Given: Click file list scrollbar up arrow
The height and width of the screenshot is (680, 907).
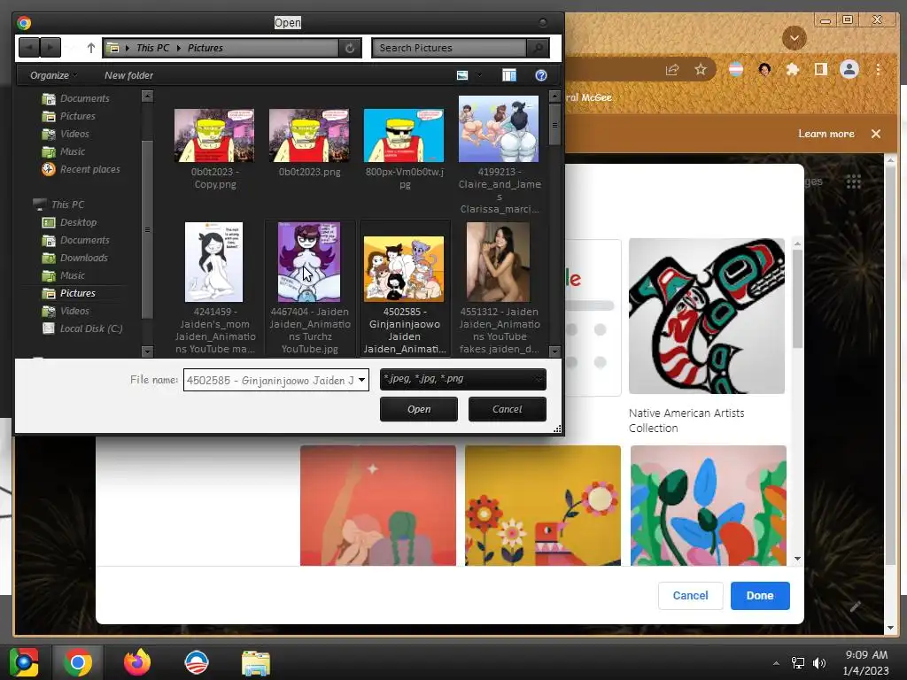Looking at the screenshot, I should [554, 96].
